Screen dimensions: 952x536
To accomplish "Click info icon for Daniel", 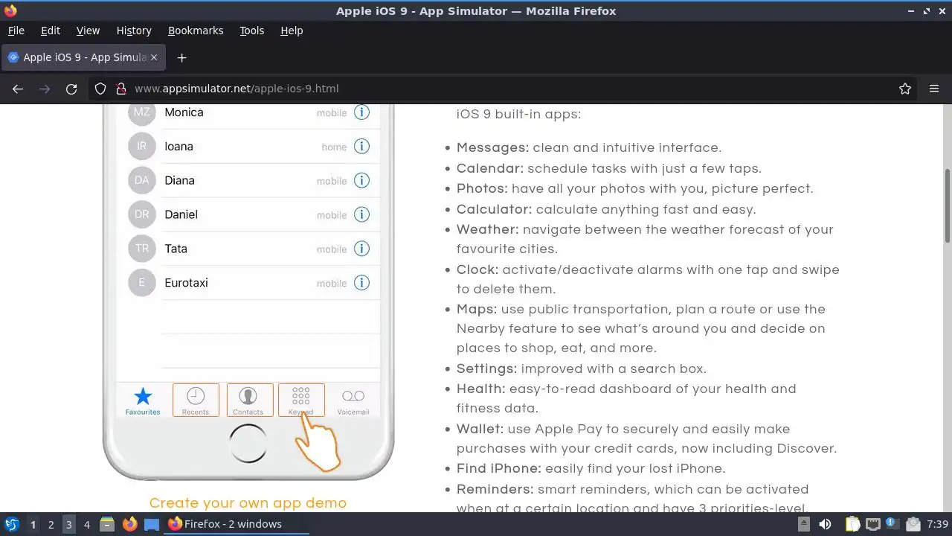I will click(361, 214).
